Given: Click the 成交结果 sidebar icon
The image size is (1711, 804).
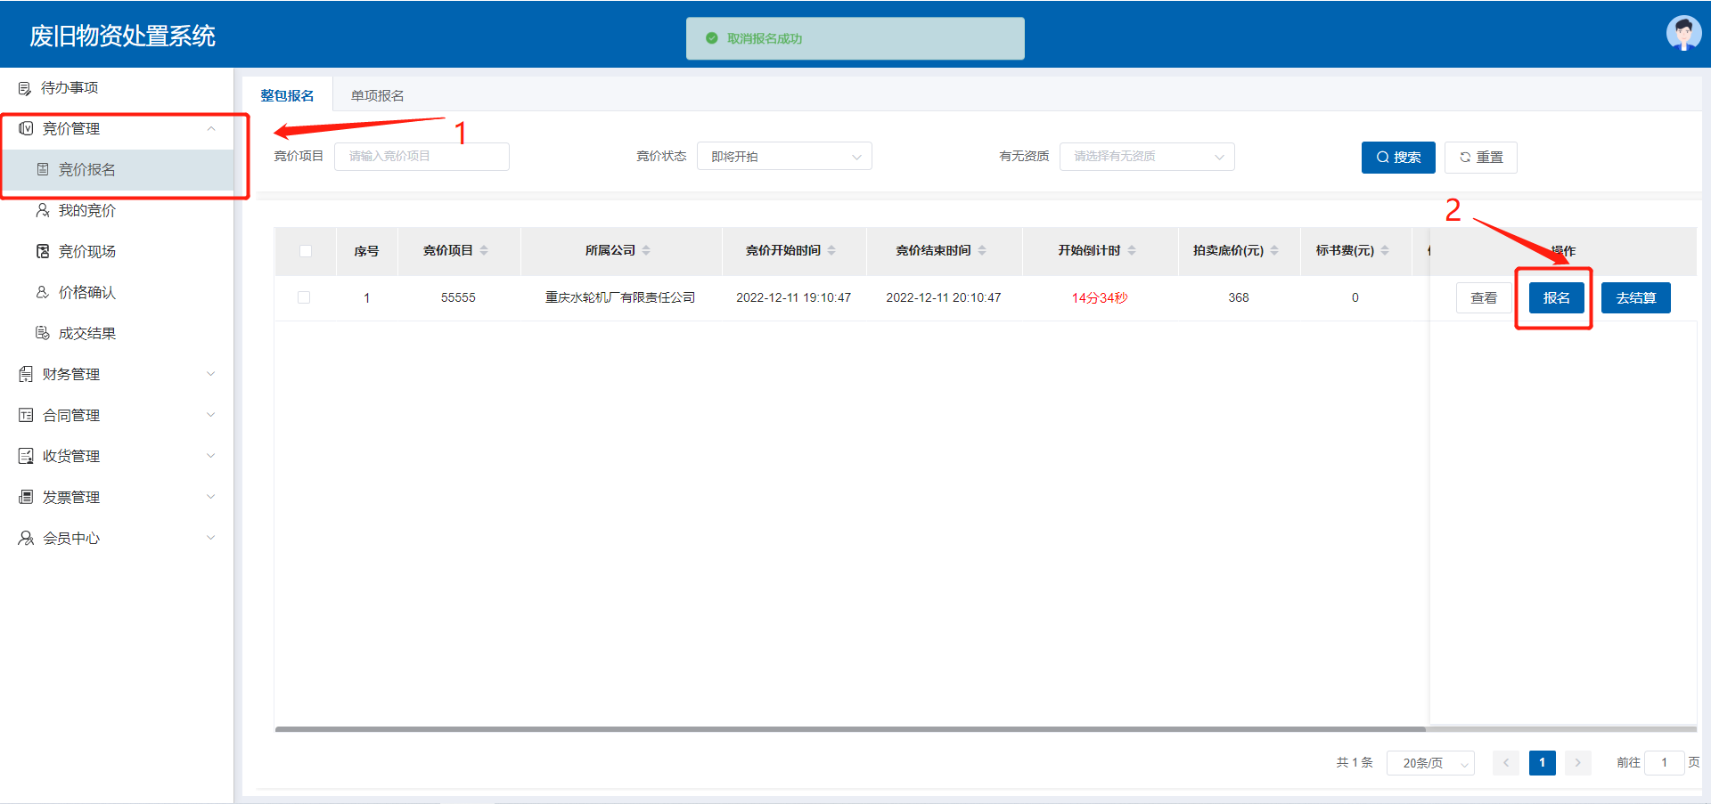Looking at the screenshot, I should [42, 333].
